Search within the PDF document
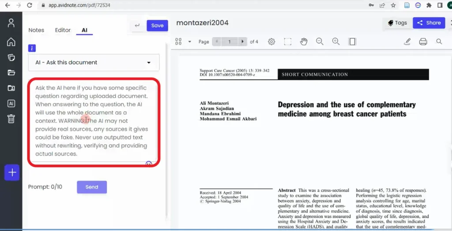 coord(439,41)
